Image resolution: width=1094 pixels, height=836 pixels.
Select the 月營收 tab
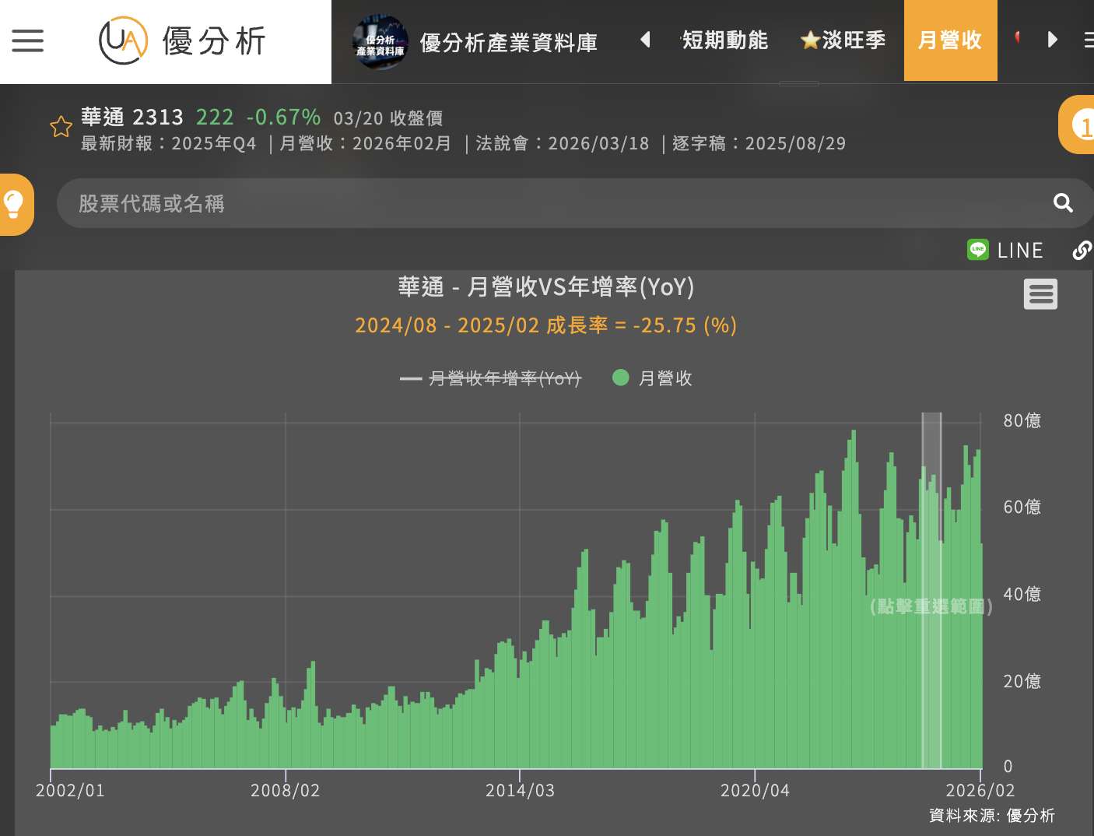point(950,40)
